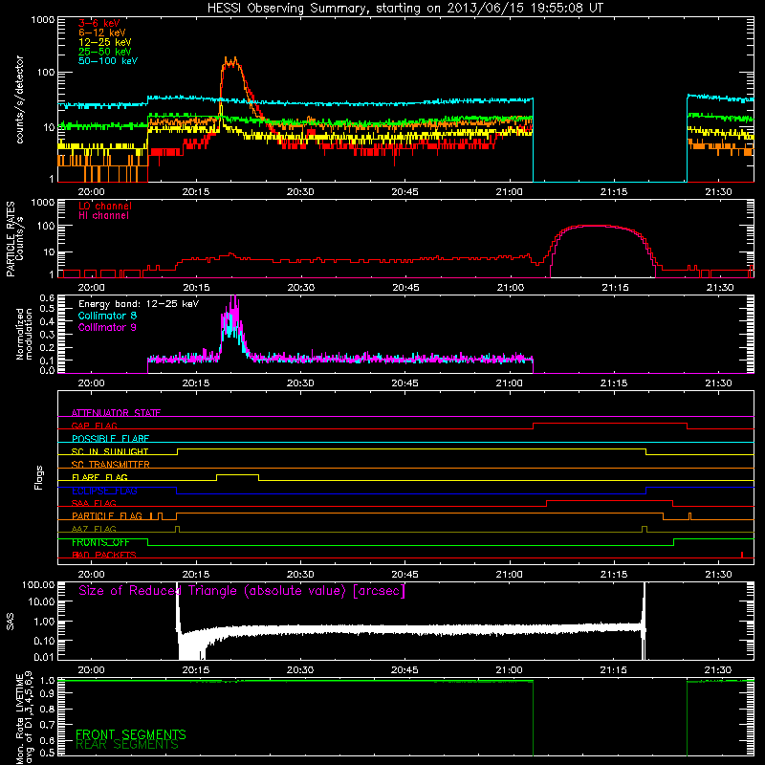The image size is (765, 765).
Task: Click the AAZ FLAG label
Action: pyautogui.click(x=94, y=529)
